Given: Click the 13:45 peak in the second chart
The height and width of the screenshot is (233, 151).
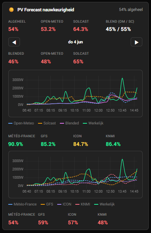Looking at the screenshot, I should pyautogui.click(x=122, y=159).
